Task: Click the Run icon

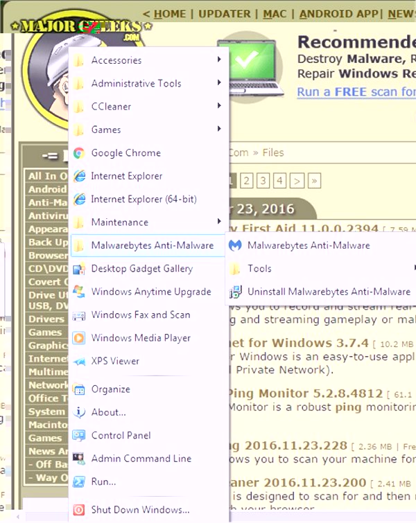Action: click(x=79, y=482)
